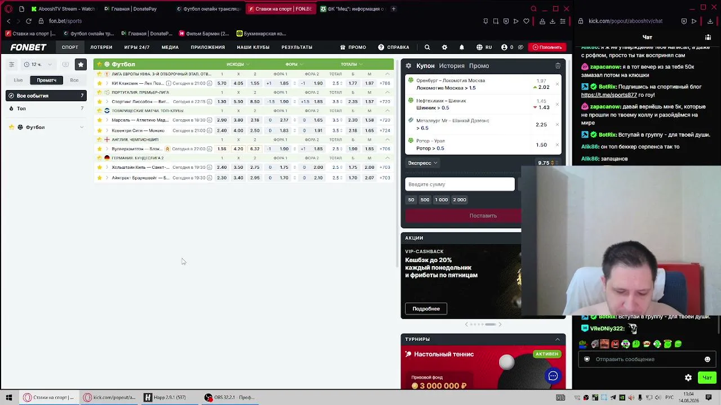Remove Ротор – Урал bet from coupon
Image resolution: width=721 pixels, height=405 pixels.
point(557,145)
